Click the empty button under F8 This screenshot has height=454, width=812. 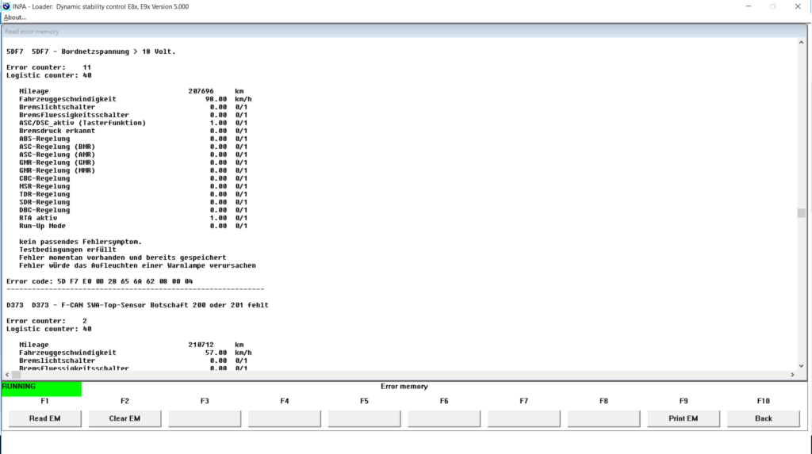(x=603, y=418)
